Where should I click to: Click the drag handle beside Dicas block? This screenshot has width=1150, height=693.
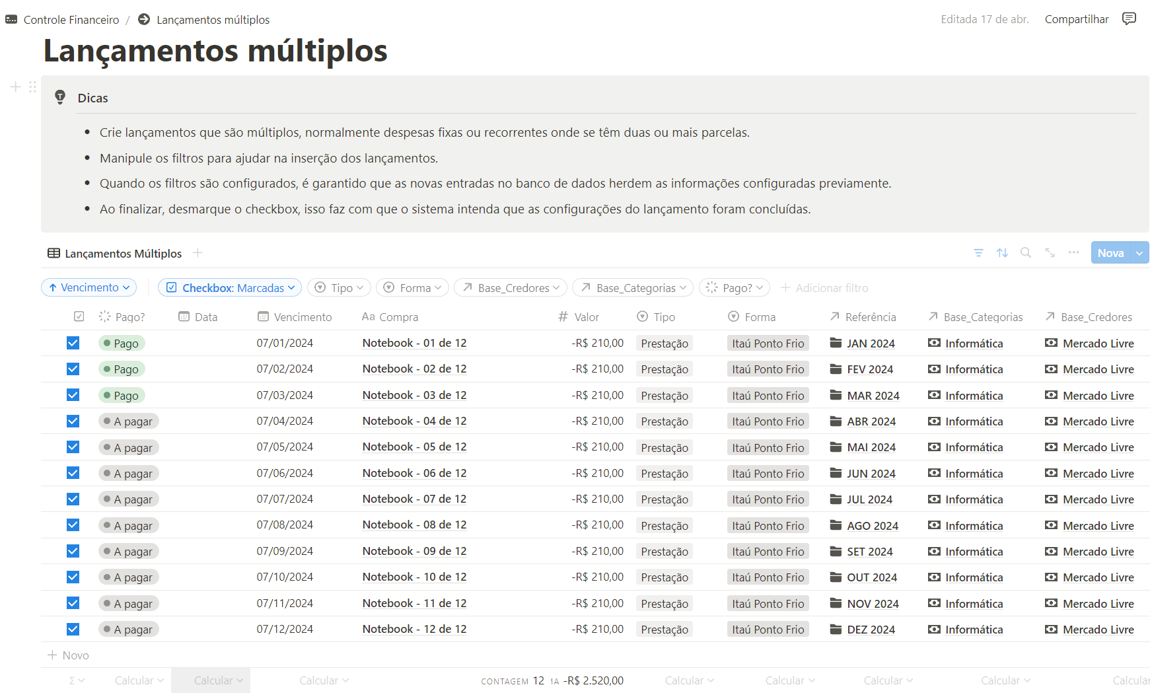pos(32,87)
